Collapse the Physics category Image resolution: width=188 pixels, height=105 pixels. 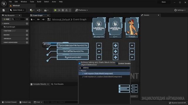80,71
